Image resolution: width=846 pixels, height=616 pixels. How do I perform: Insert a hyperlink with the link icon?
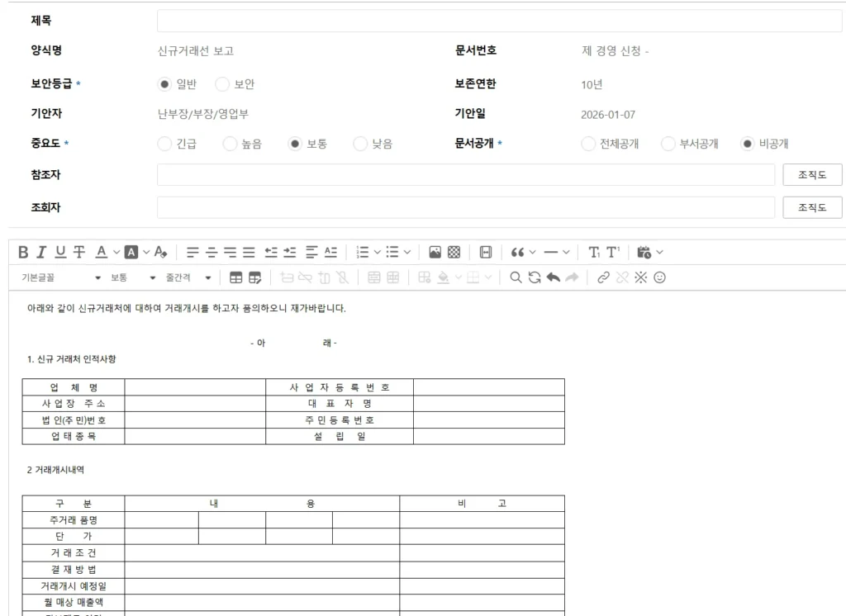click(x=603, y=277)
